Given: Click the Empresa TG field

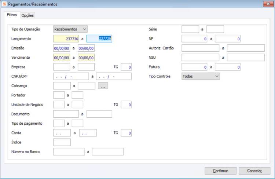Looking at the screenshot, I should click(x=126, y=67).
